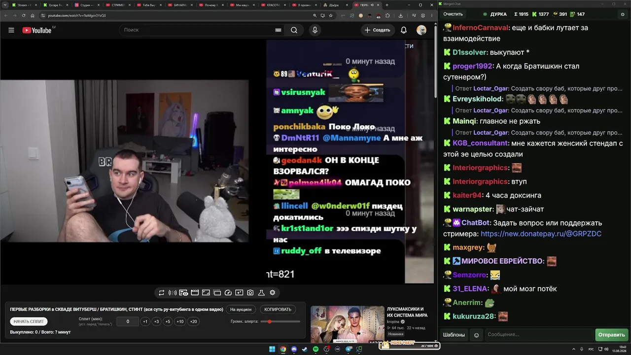The height and width of the screenshot is (355, 631).
Task: Click the browser address bar URL
Action: (76, 15)
